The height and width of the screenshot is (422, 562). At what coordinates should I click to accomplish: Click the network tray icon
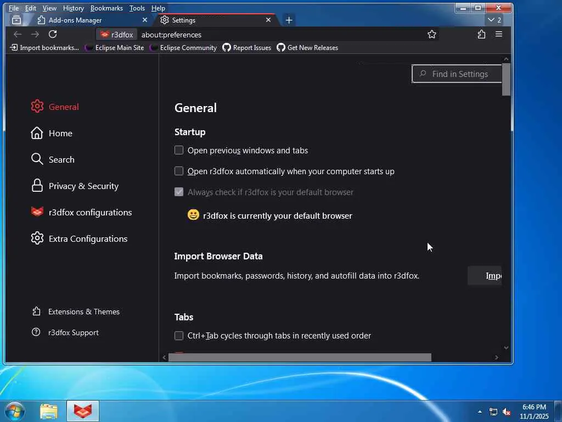click(493, 412)
